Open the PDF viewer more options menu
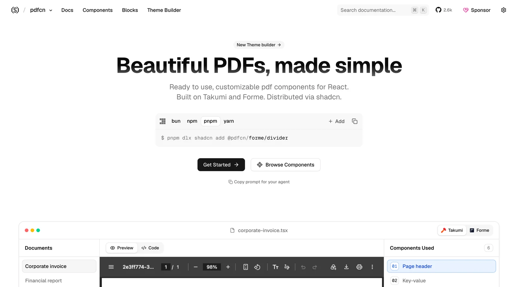 click(x=372, y=267)
